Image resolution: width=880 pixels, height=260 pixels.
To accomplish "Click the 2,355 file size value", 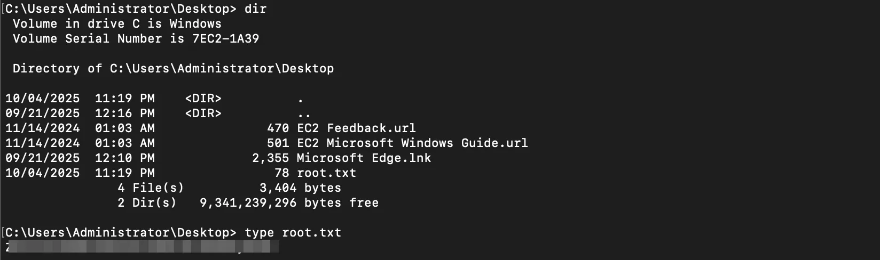I will (270, 158).
